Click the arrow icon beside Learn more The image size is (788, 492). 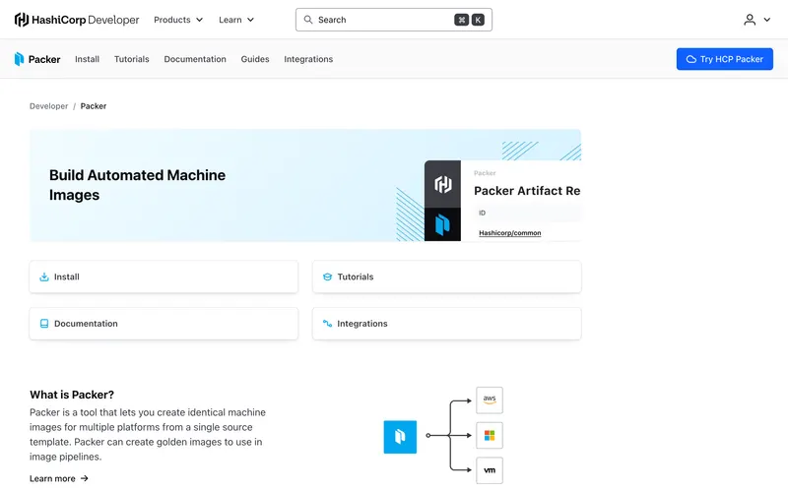pos(84,478)
